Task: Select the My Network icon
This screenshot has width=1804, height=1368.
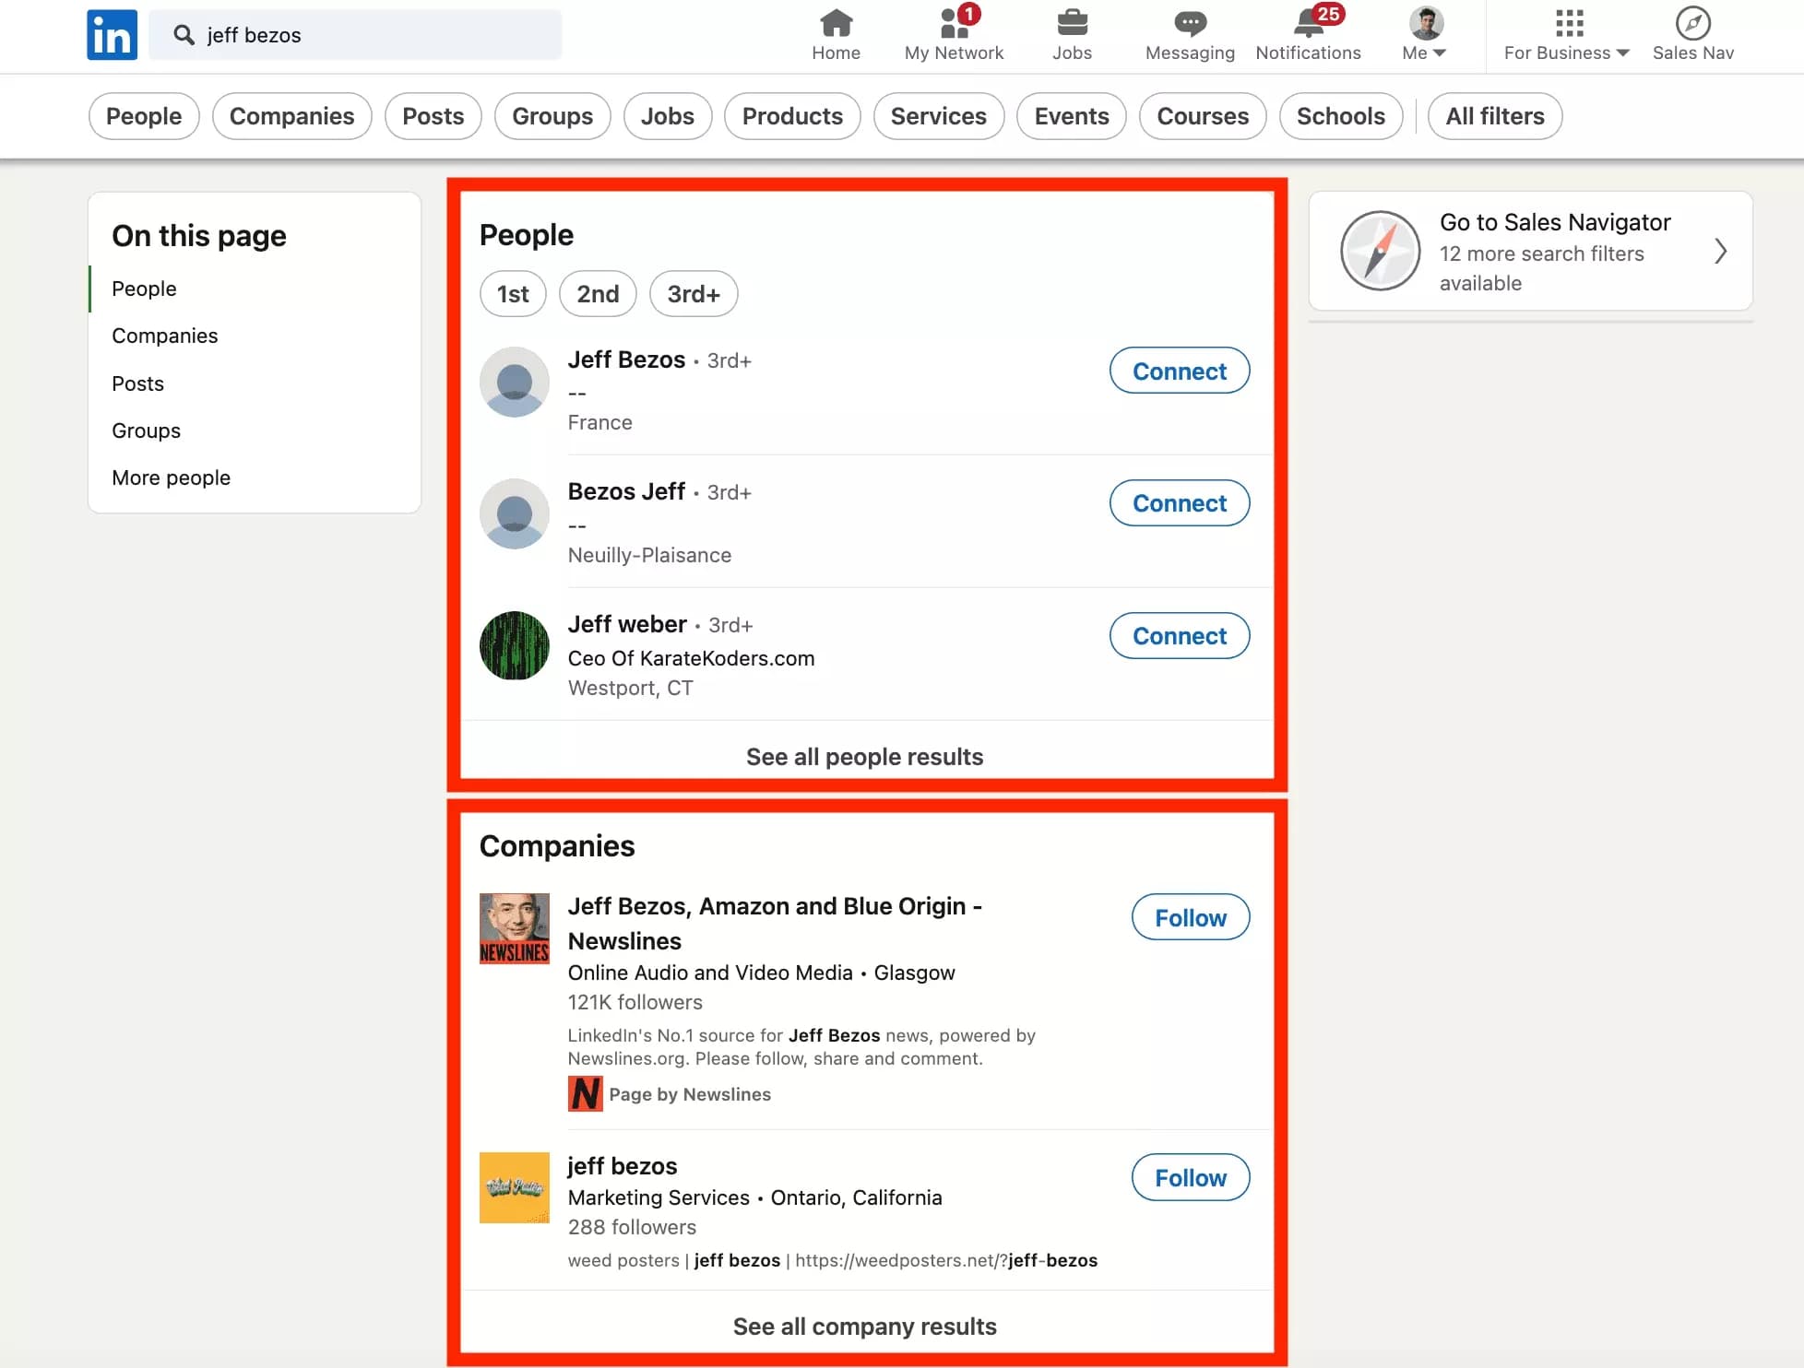Action: [x=951, y=23]
